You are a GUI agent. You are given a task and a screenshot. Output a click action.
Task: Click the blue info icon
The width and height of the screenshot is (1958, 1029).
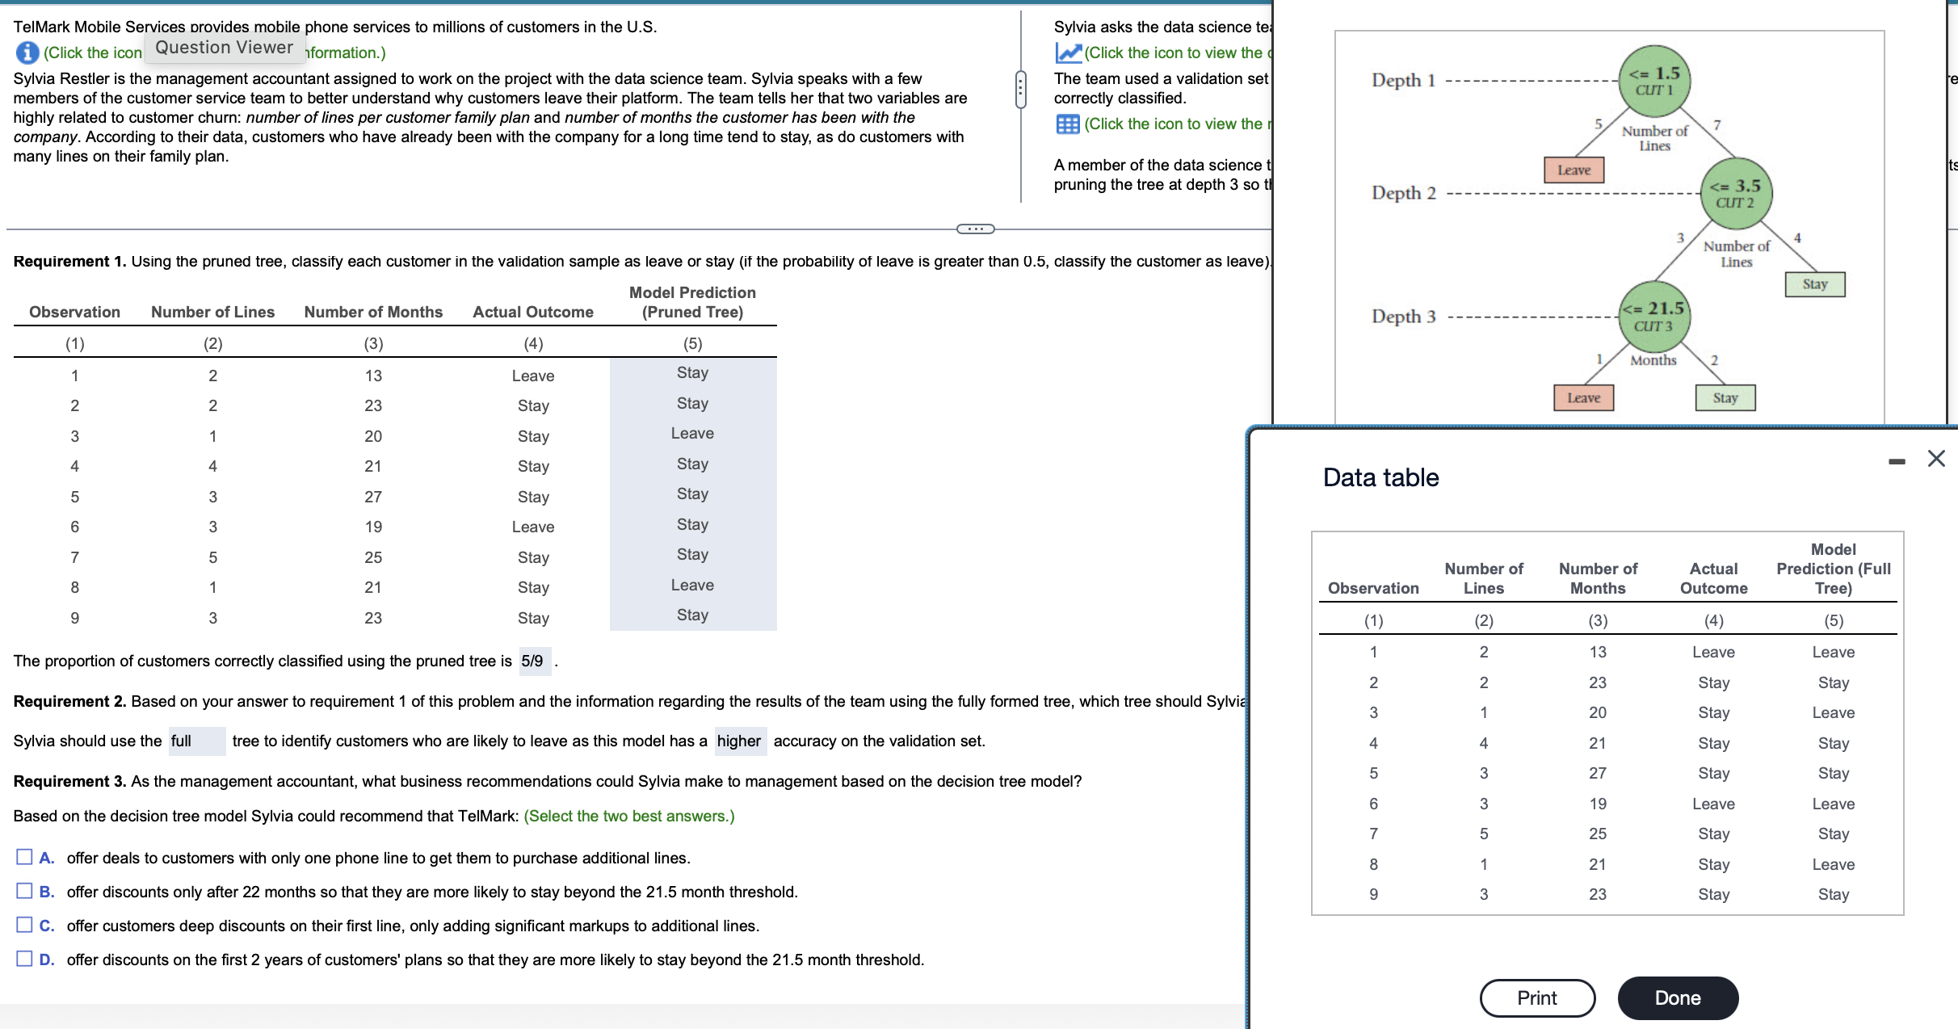pos(27,52)
